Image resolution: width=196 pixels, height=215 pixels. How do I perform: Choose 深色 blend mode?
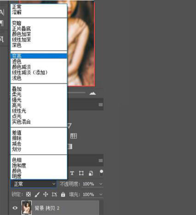[39, 45]
